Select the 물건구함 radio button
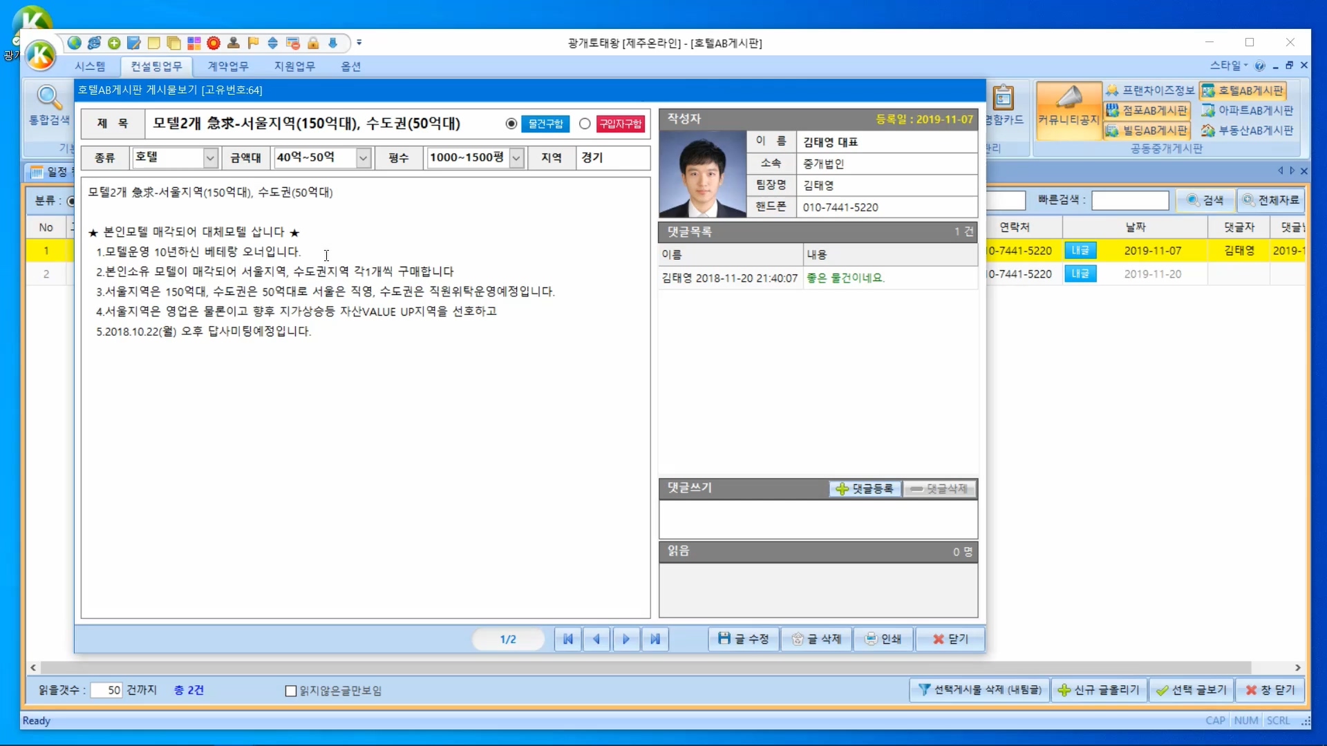 coord(511,124)
